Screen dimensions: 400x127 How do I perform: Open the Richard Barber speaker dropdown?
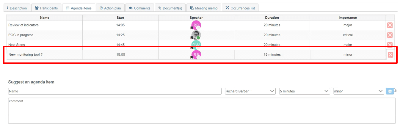[x=250, y=91]
